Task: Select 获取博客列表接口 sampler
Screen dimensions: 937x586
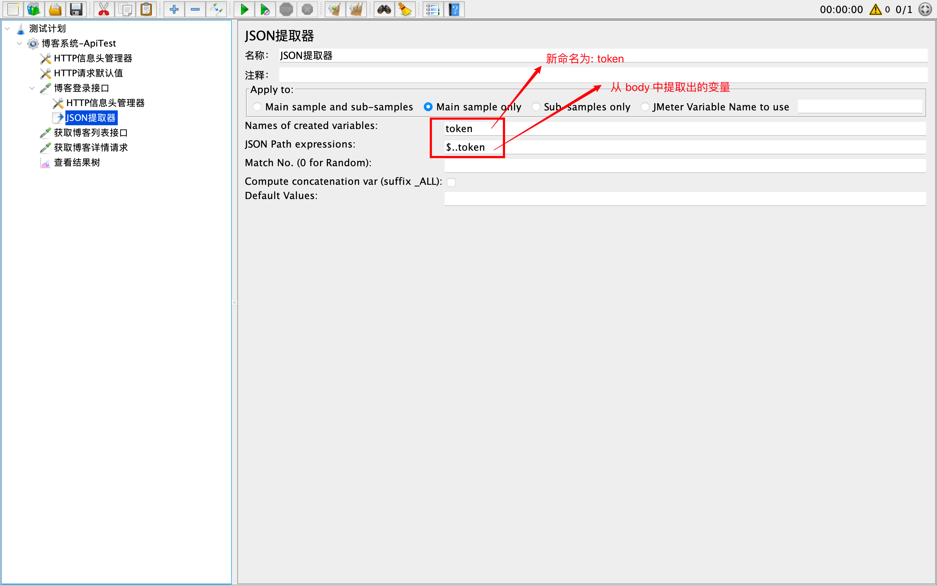Action: pyautogui.click(x=90, y=133)
